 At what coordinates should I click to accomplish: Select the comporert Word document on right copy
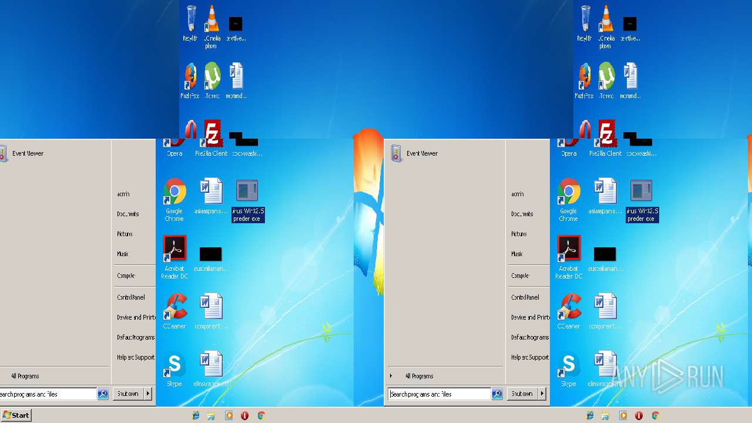(x=605, y=311)
